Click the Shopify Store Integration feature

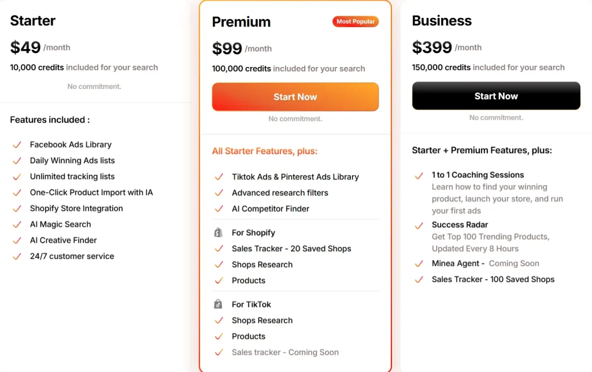pyautogui.click(x=76, y=209)
